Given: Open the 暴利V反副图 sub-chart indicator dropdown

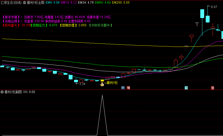Looking at the screenshot, I should click(x=2, y=92).
